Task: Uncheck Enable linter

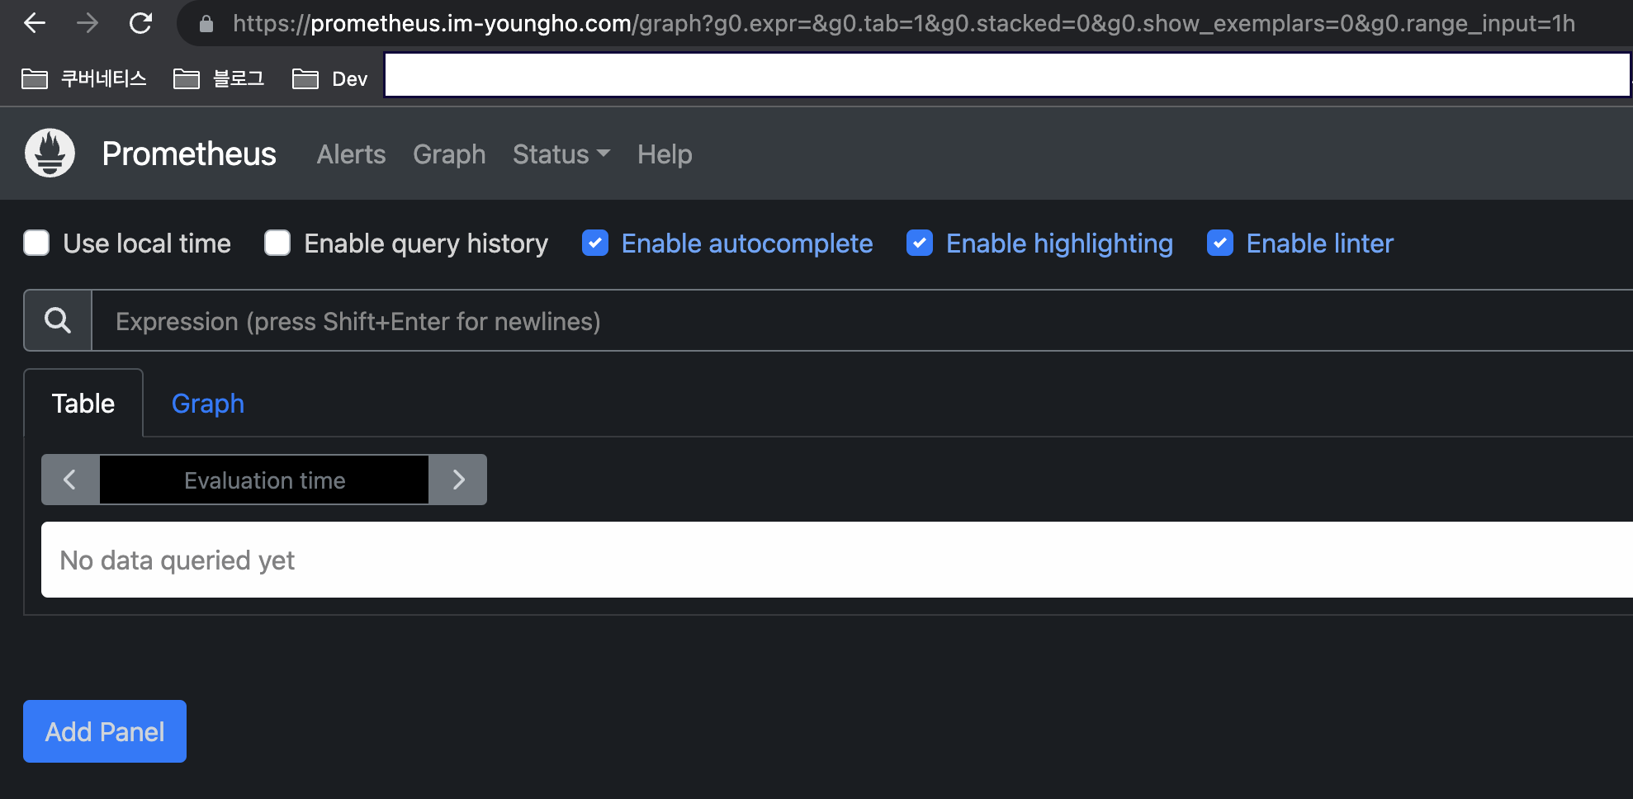Action: click(1220, 243)
